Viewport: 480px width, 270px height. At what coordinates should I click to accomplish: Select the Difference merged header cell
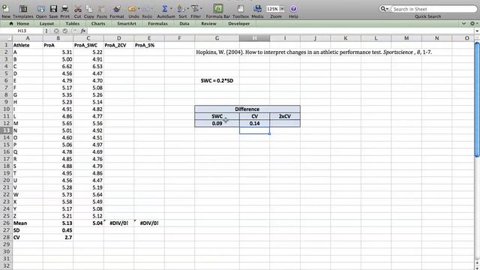click(247, 109)
